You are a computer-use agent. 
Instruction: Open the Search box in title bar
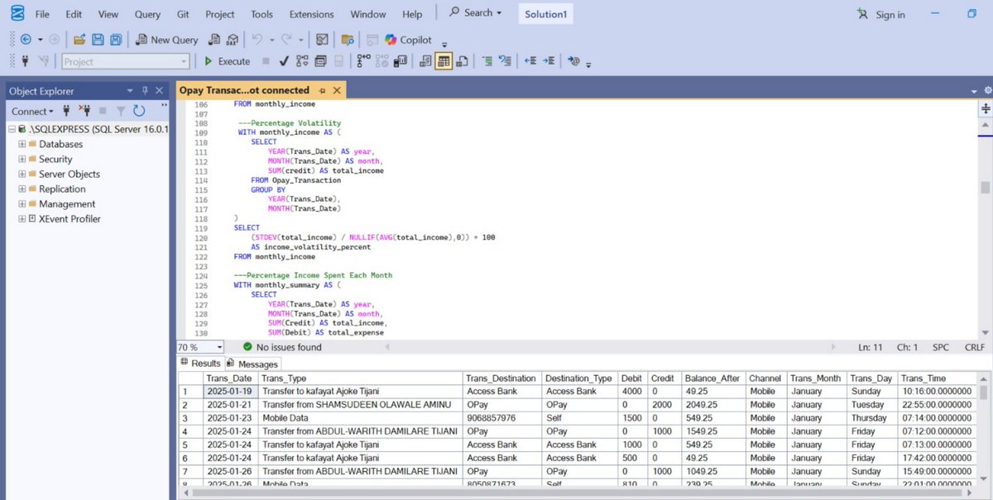pyautogui.click(x=476, y=12)
